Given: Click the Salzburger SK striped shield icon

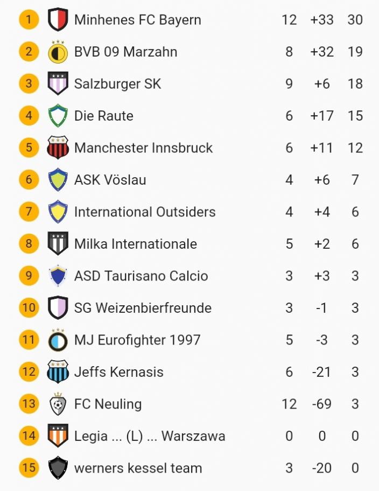Looking at the screenshot, I should (58, 84).
